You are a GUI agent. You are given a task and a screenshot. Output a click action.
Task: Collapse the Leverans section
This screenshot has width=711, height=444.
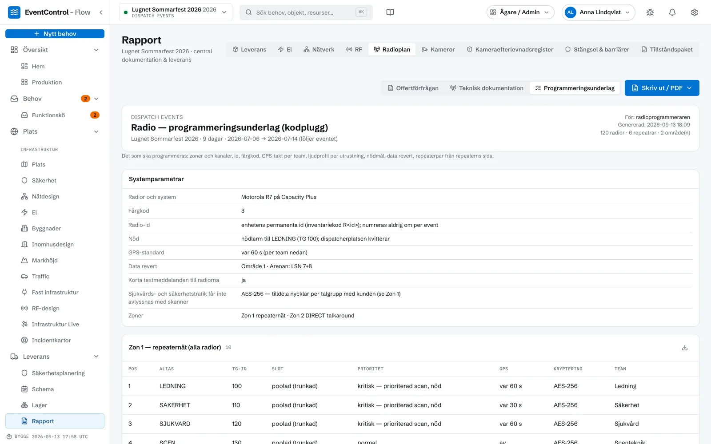pos(96,357)
